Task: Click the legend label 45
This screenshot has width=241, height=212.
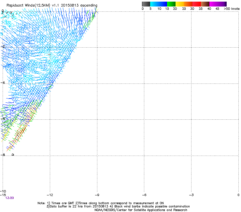Action: click(217, 9)
